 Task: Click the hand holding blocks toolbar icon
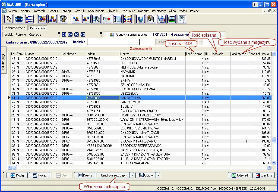[x=42, y=19]
